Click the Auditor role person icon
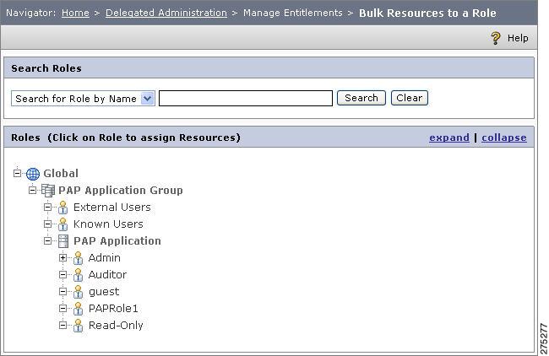Viewport: 549px width, 356px height. pos(78,275)
